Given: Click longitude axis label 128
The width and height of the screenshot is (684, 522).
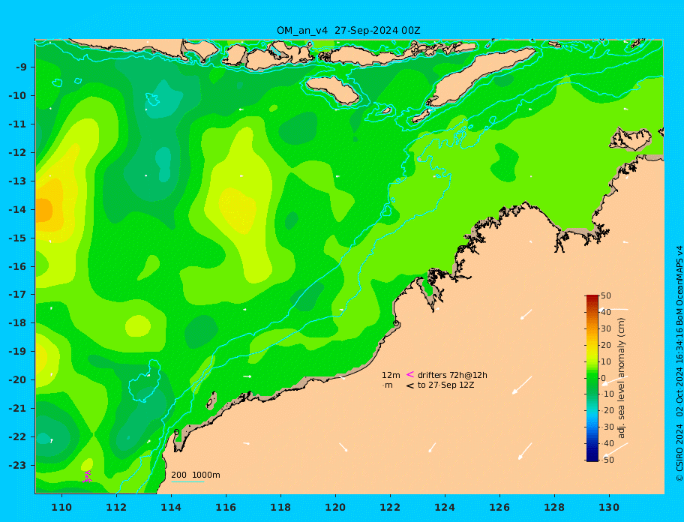Looking at the screenshot, I should coord(554,507).
